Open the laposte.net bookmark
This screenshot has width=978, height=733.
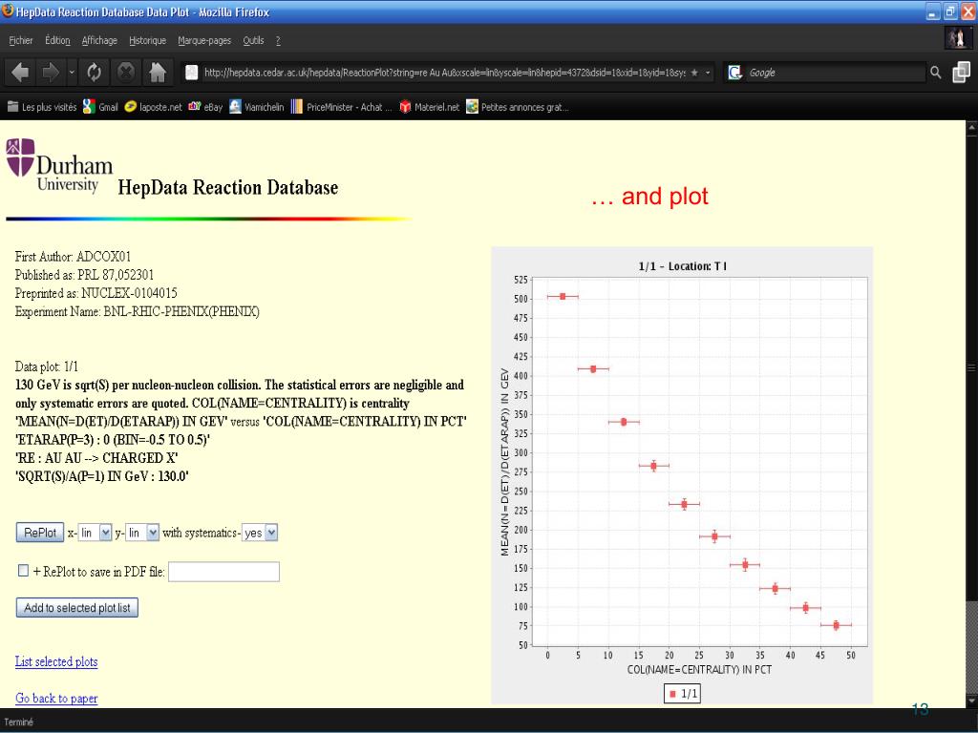(x=154, y=107)
